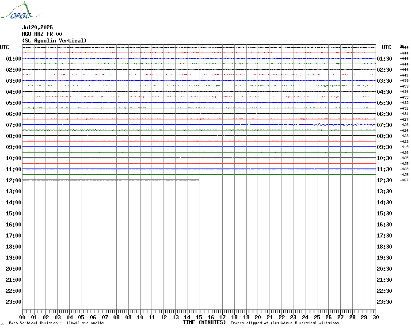Viewport: 411px width, 329px height.
Task: Click the 12:00 hour label
Action: pos(14,180)
